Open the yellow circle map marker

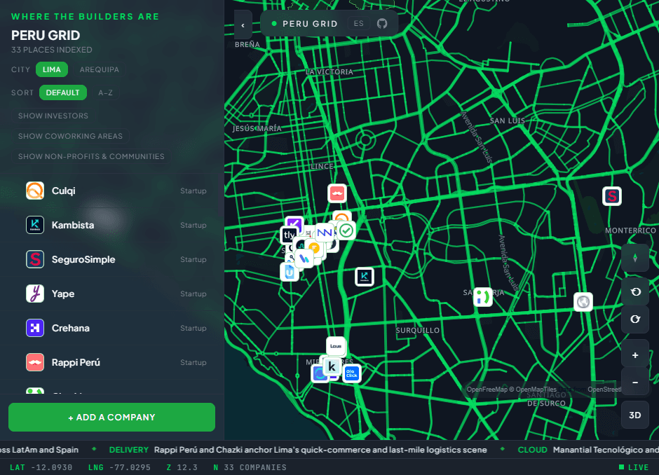(313, 248)
